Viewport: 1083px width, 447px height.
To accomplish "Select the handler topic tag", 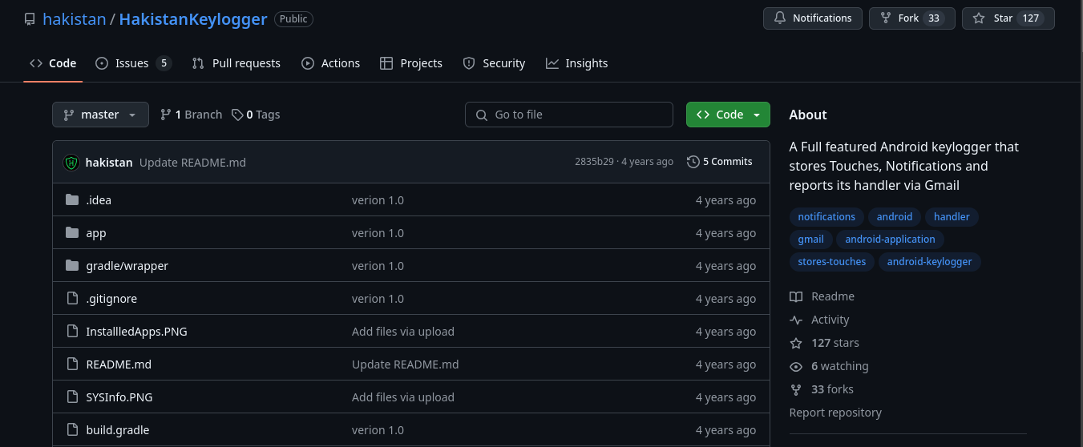I will point(952,217).
